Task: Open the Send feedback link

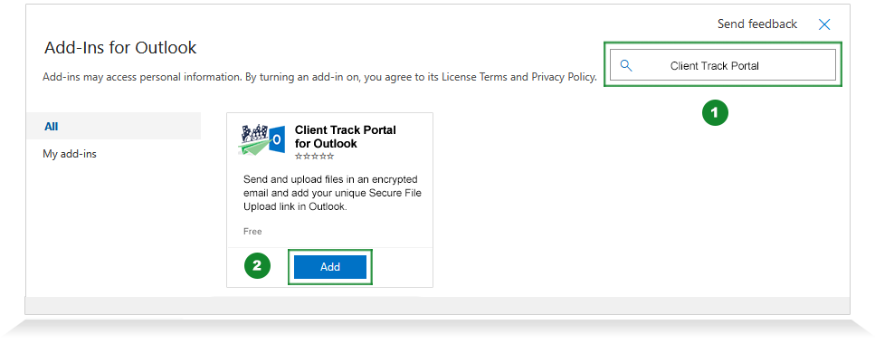Action: click(757, 24)
